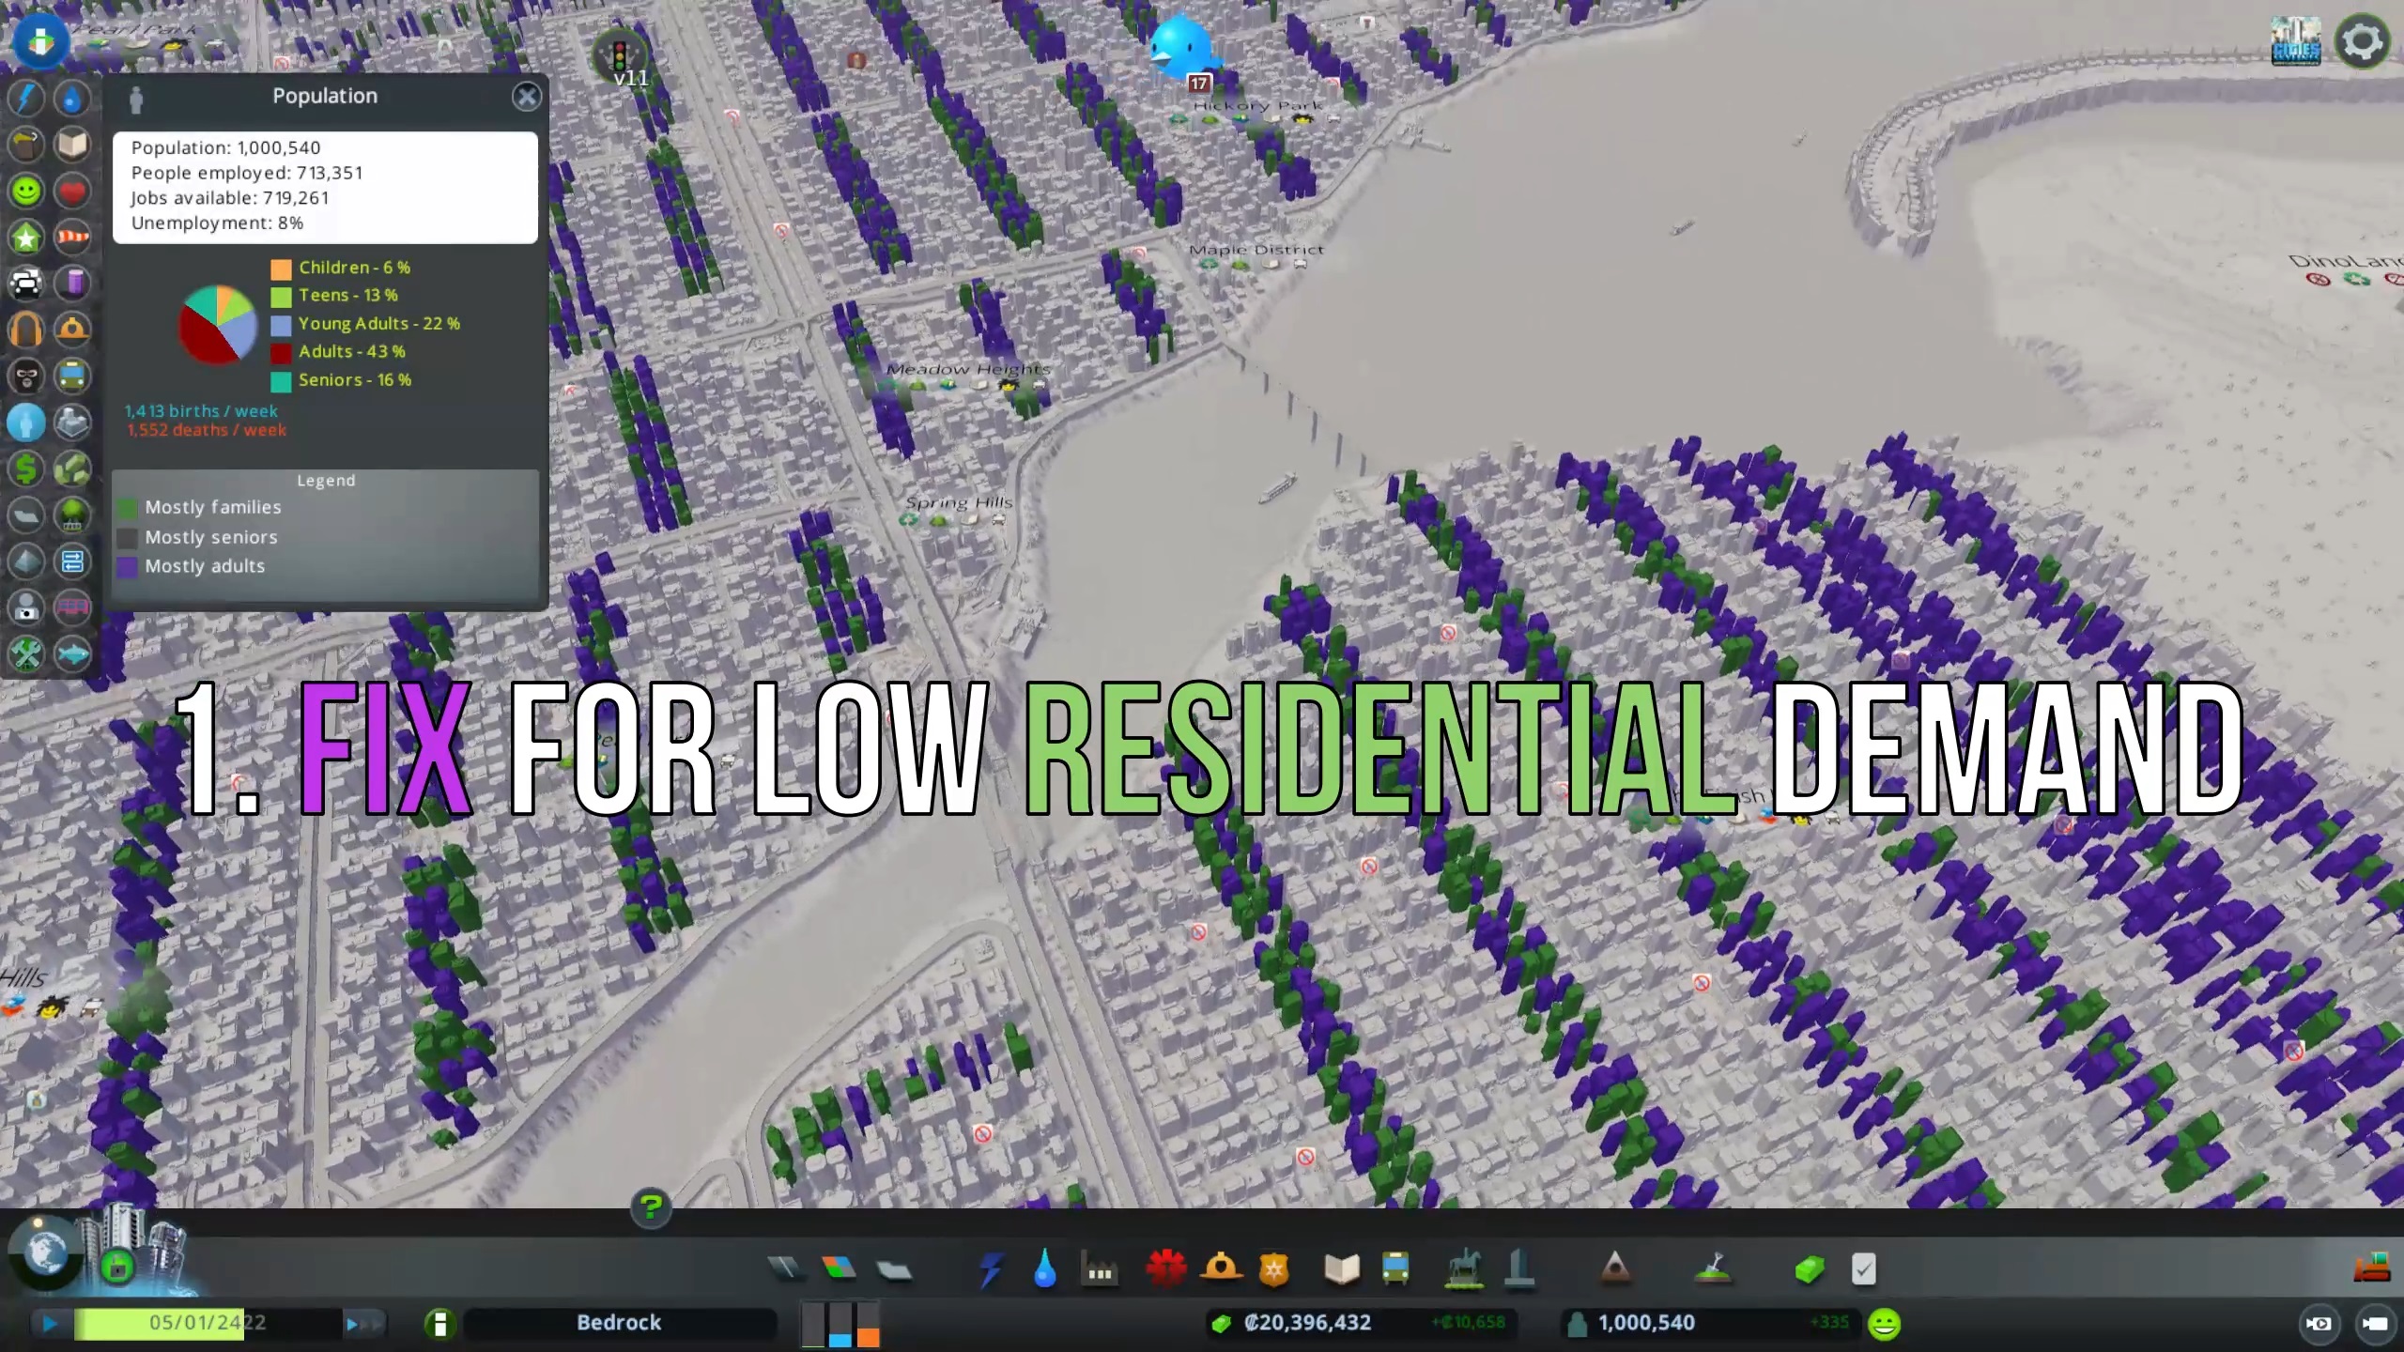Toggle simulation play/pause button
The image size is (2404, 1352).
(x=50, y=1324)
